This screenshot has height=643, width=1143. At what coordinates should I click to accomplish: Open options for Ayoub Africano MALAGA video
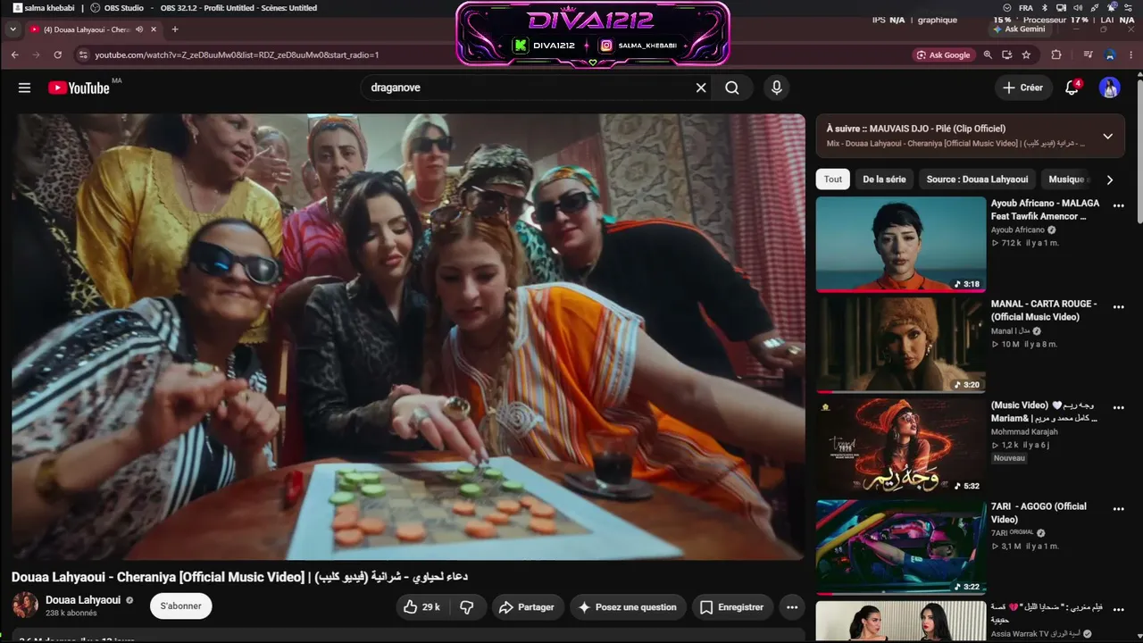(1118, 205)
